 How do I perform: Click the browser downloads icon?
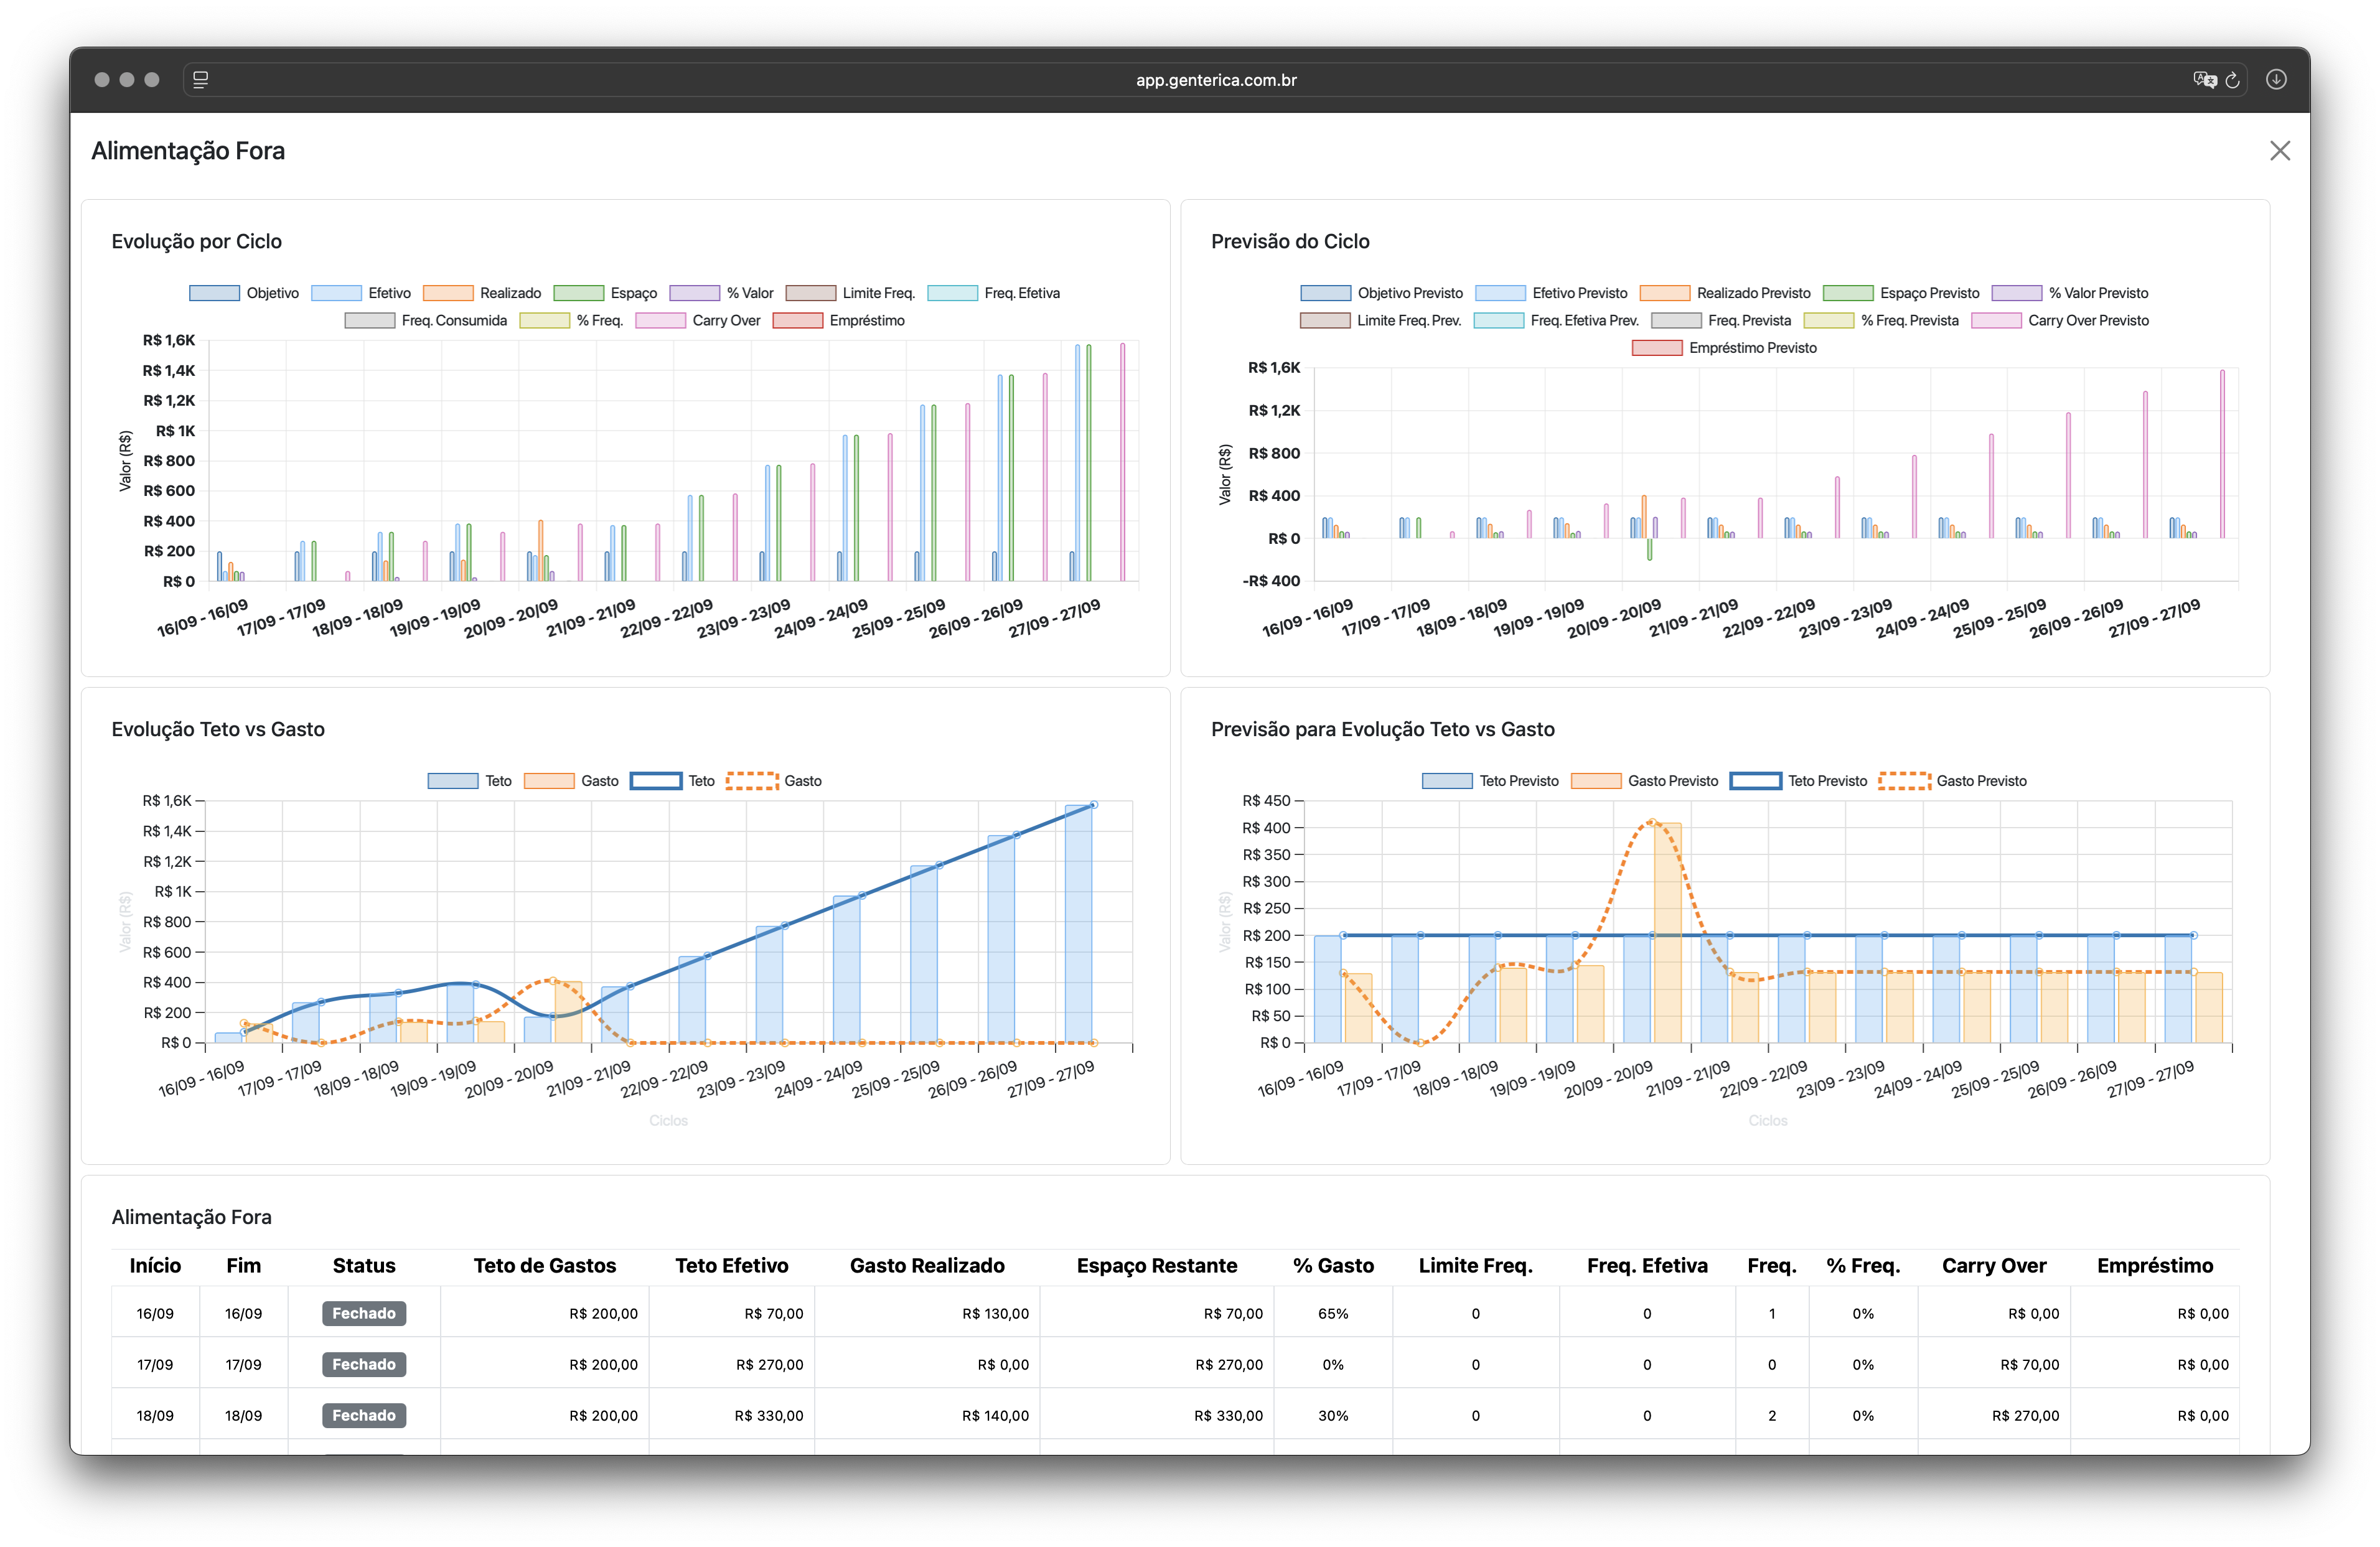click(x=2276, y=80)
